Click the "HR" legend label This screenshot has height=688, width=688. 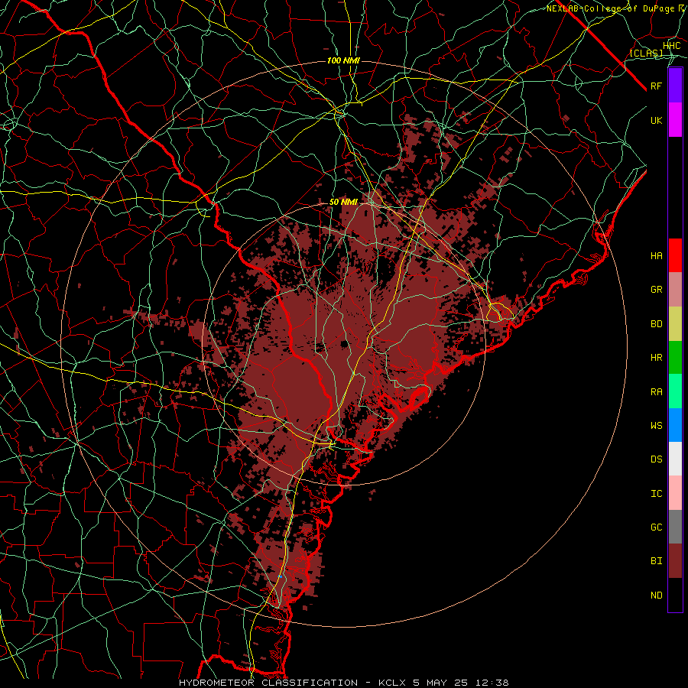(657, 358)
